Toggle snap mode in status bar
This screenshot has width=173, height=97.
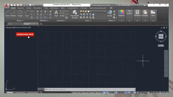[107, 93]
